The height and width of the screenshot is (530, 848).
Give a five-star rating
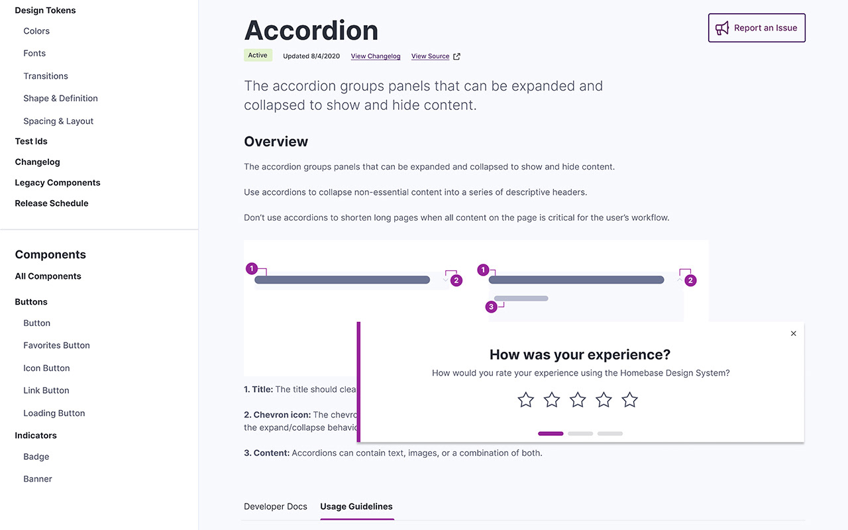pyautogui.click(x=630, y=399)
